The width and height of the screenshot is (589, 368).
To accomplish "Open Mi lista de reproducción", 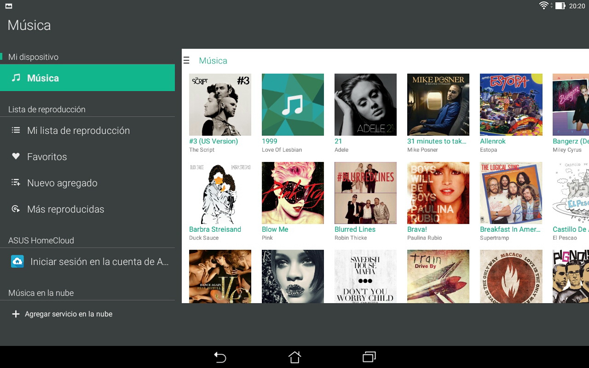I will [78, 131].
